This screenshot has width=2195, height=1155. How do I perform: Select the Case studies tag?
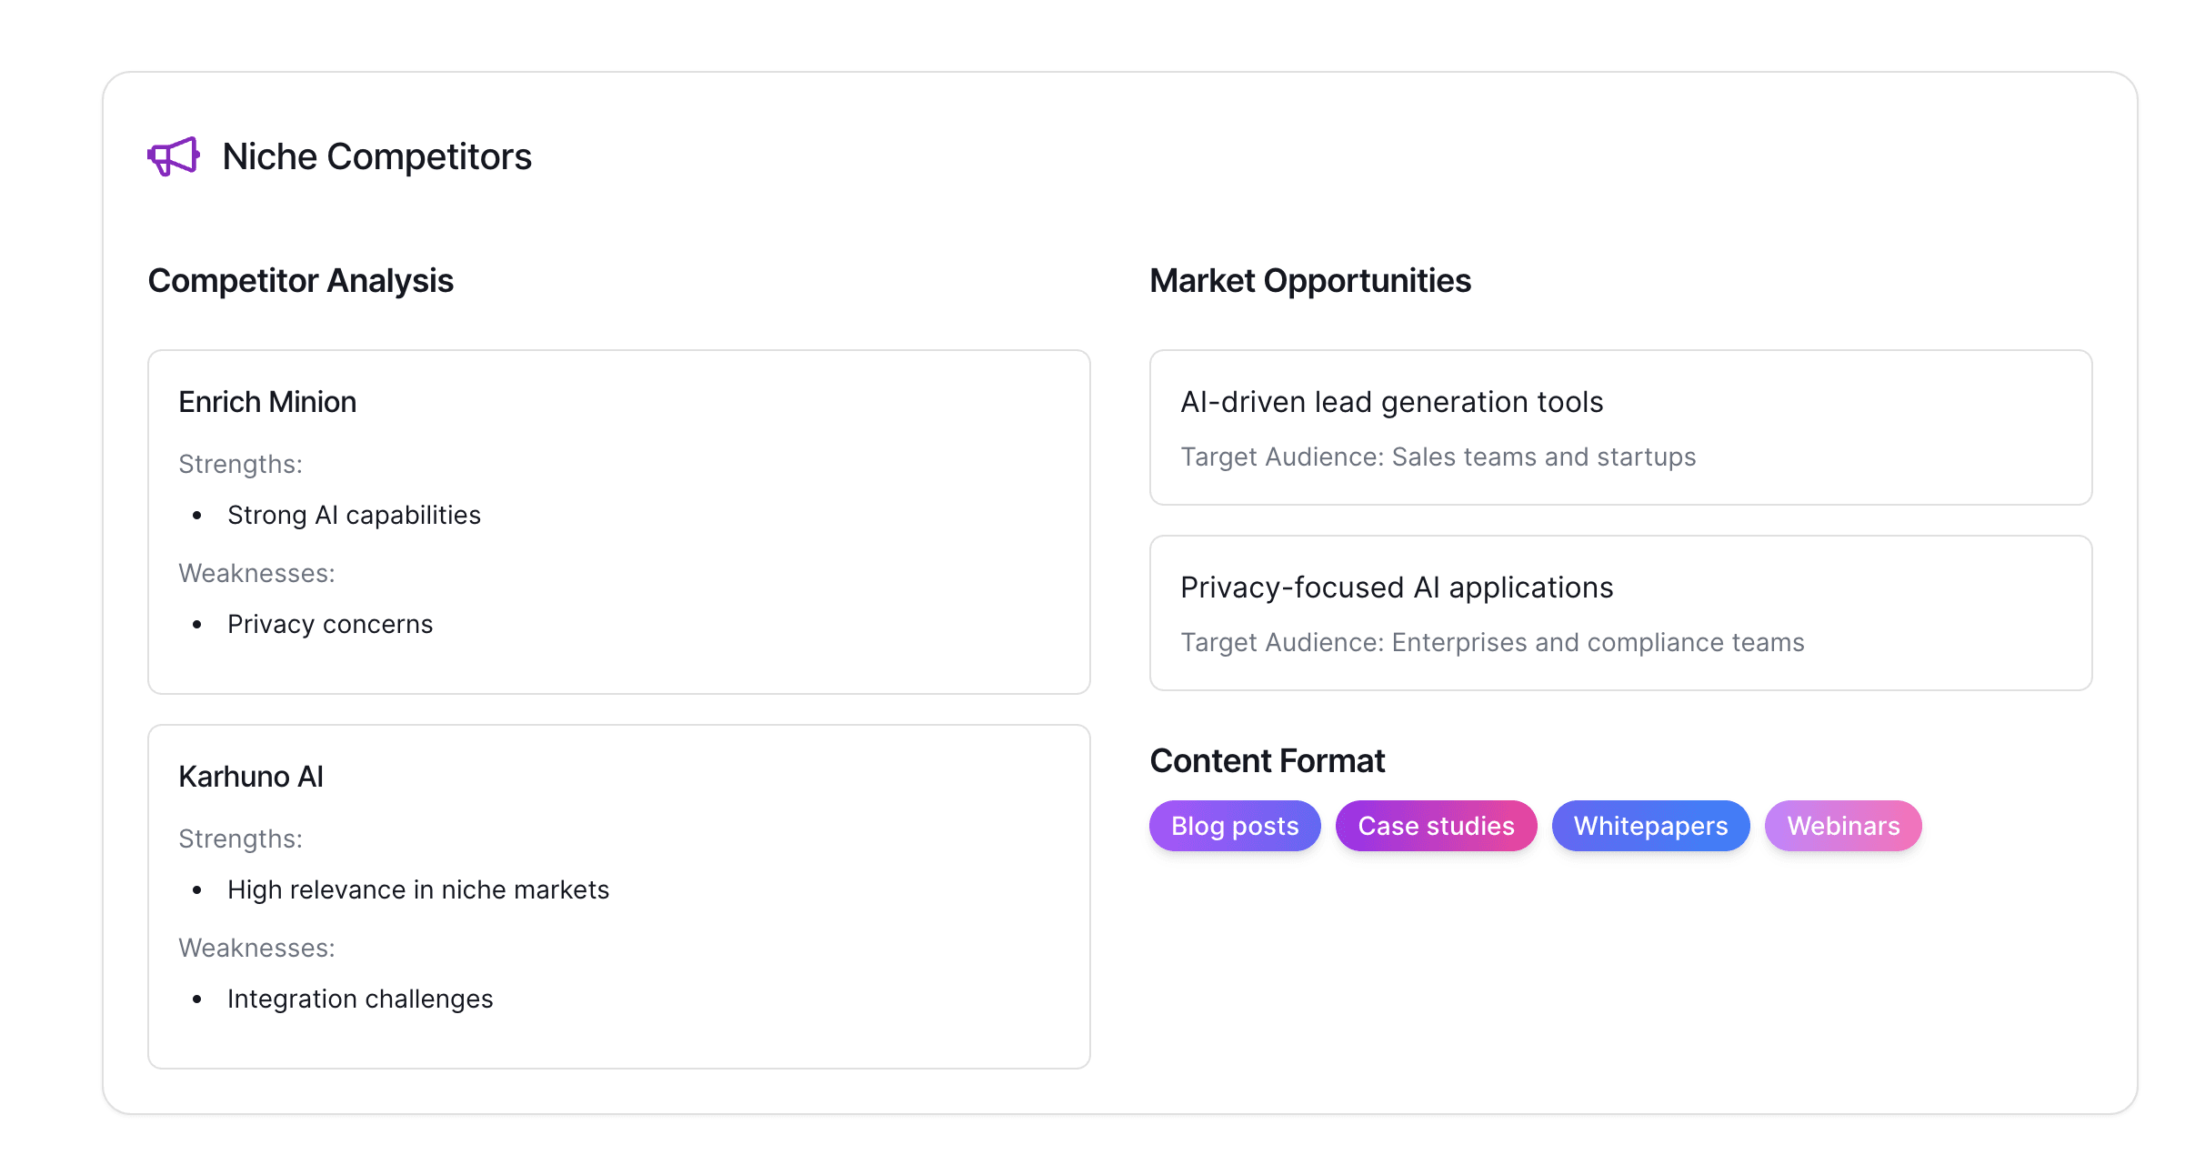(1436, 826)
